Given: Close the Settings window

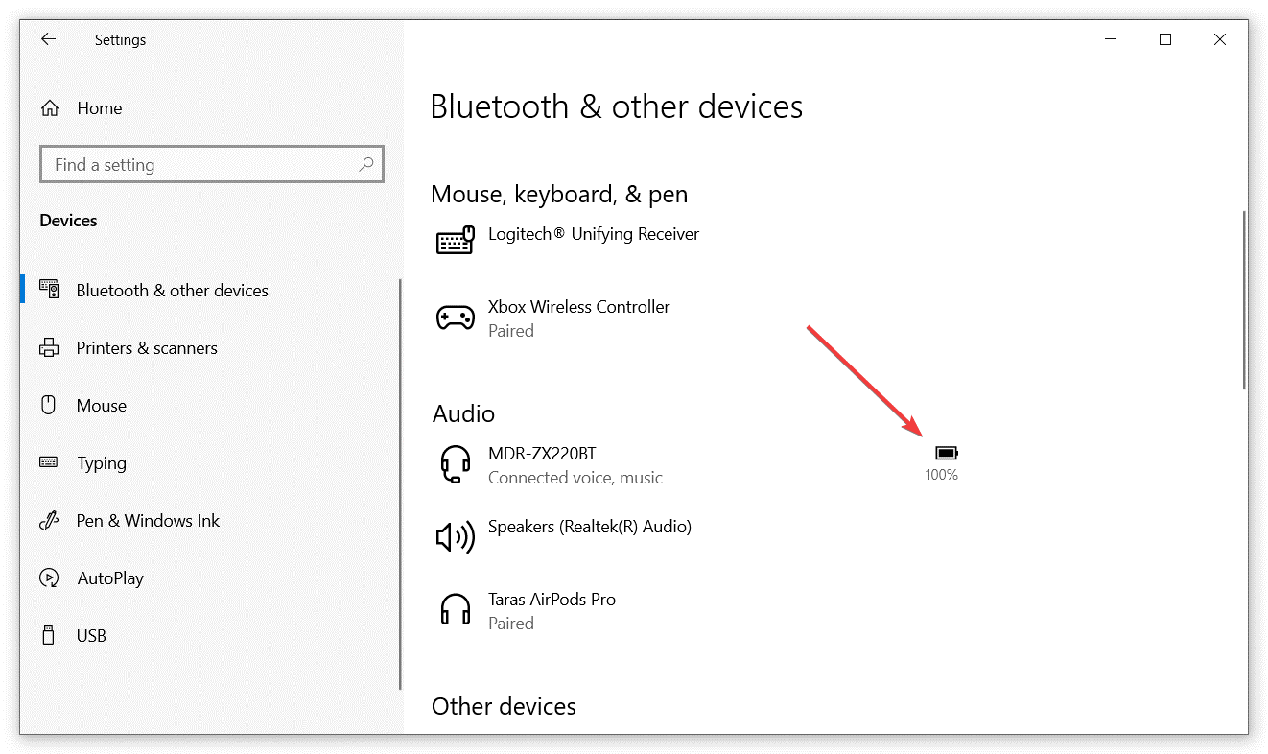Looking at the screenshot, I should tap(1220, 39).
